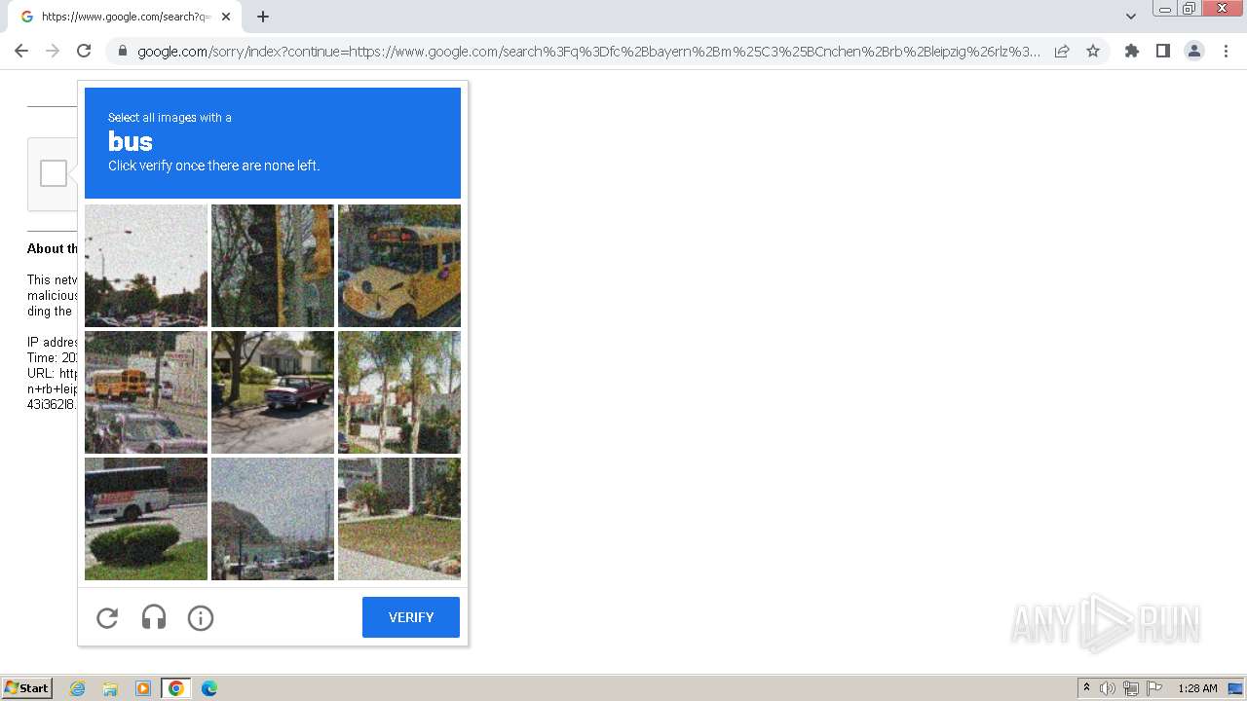Go forward with the browser forward arrow

tap(53, 51)
